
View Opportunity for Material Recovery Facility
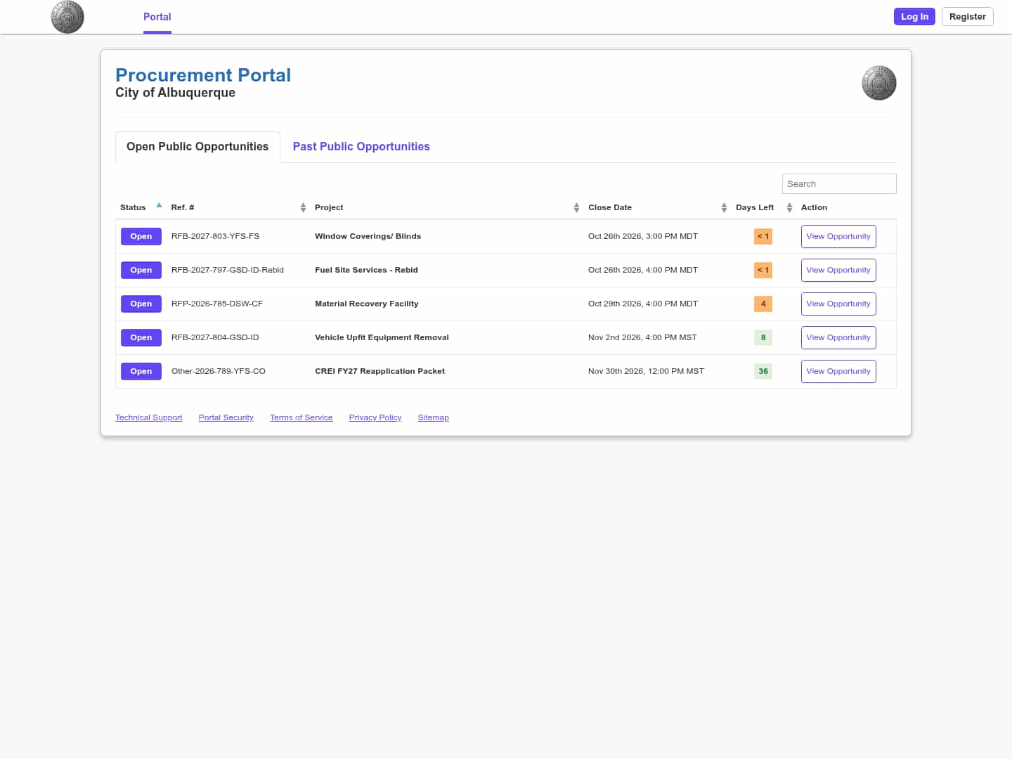[838, 304]
